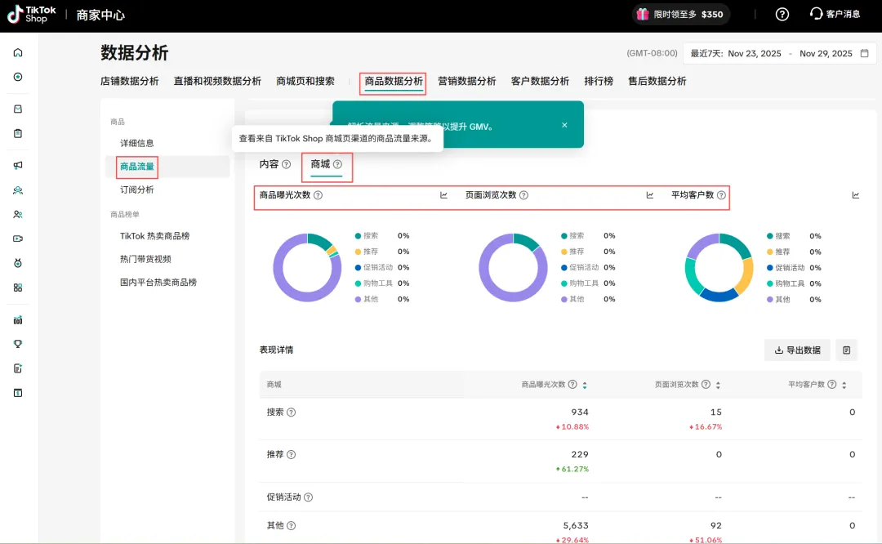Show trend chart for 商品曝光次数
Viewport: 882px width, 544px height.
coord(444,195)
